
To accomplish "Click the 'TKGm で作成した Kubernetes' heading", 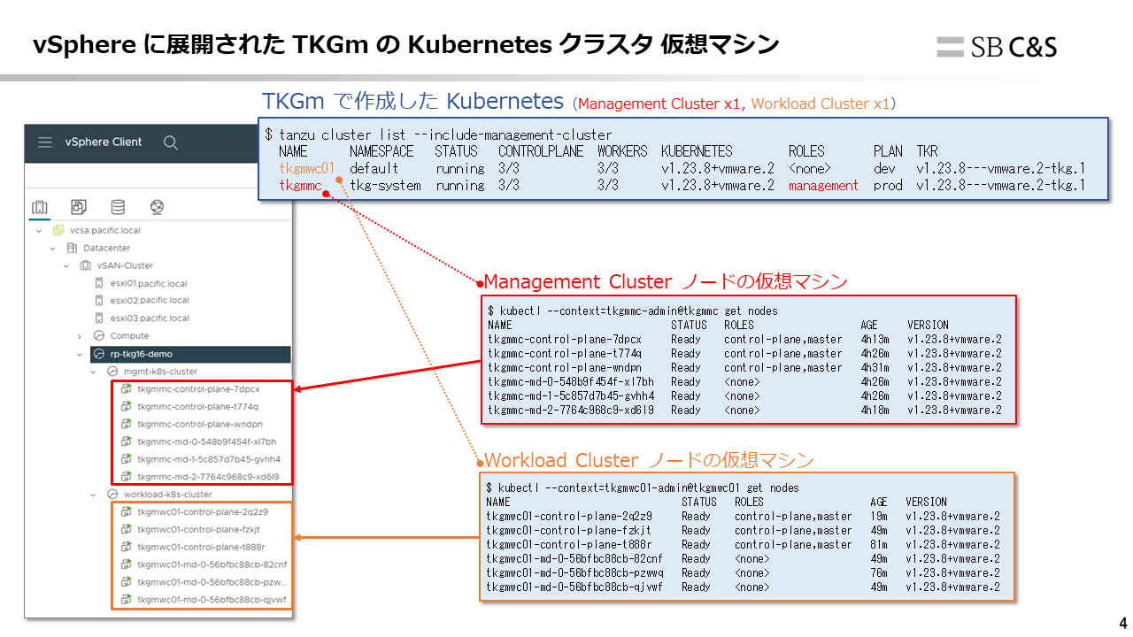I will (x=413, y=102).
